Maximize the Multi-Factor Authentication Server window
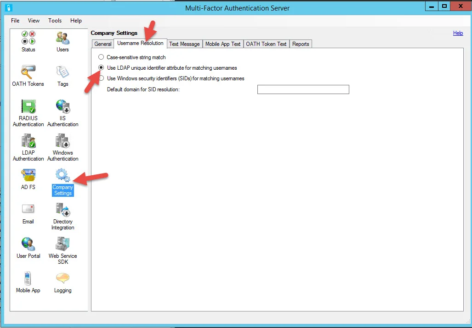The height and width of the screenshot is (328, 472). coord(444,6)
